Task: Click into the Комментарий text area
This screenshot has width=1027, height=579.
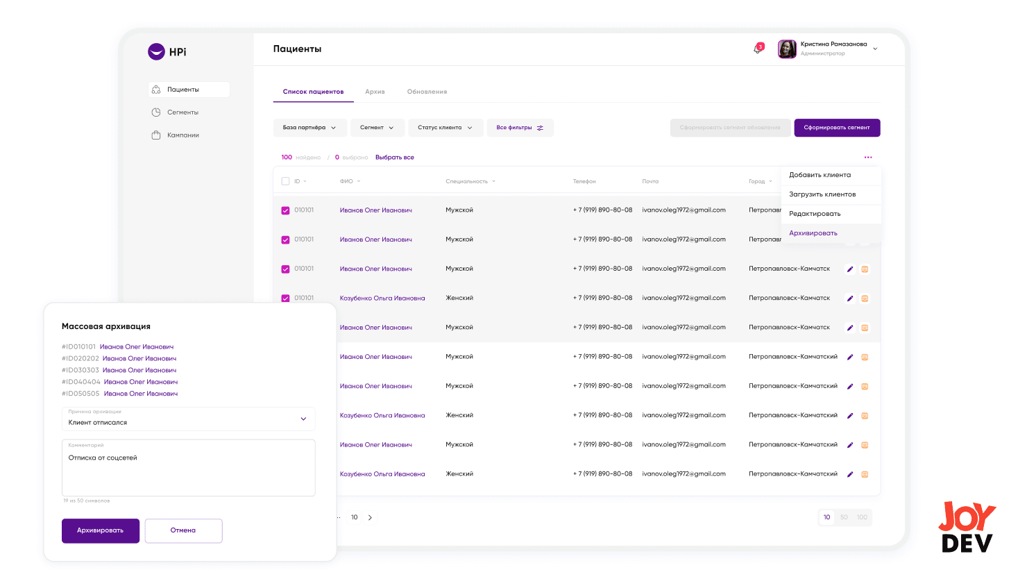Action: point(189,468)
